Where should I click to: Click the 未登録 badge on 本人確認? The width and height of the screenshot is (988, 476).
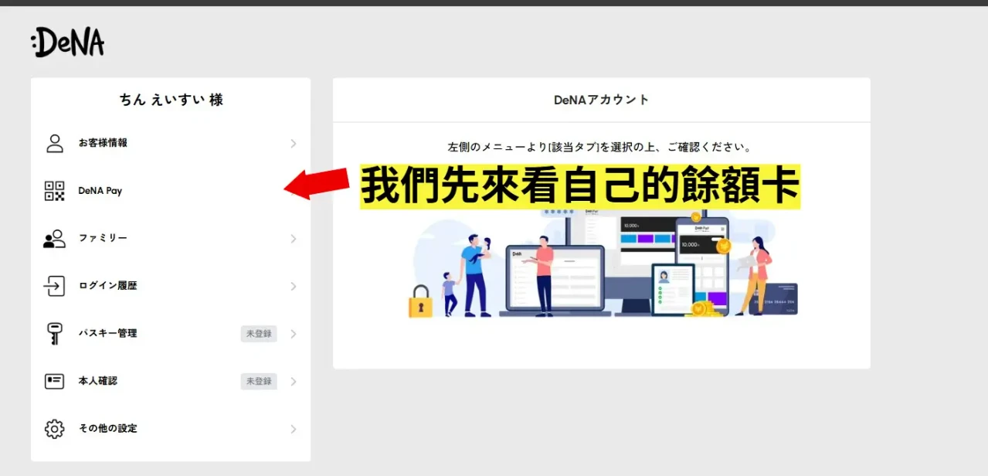[259, 381]
